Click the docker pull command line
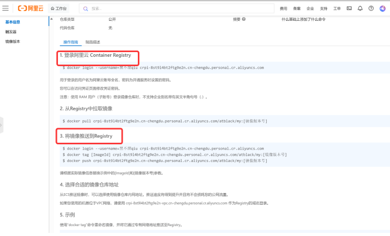This screenshot has height=236, width=390. 165,121
